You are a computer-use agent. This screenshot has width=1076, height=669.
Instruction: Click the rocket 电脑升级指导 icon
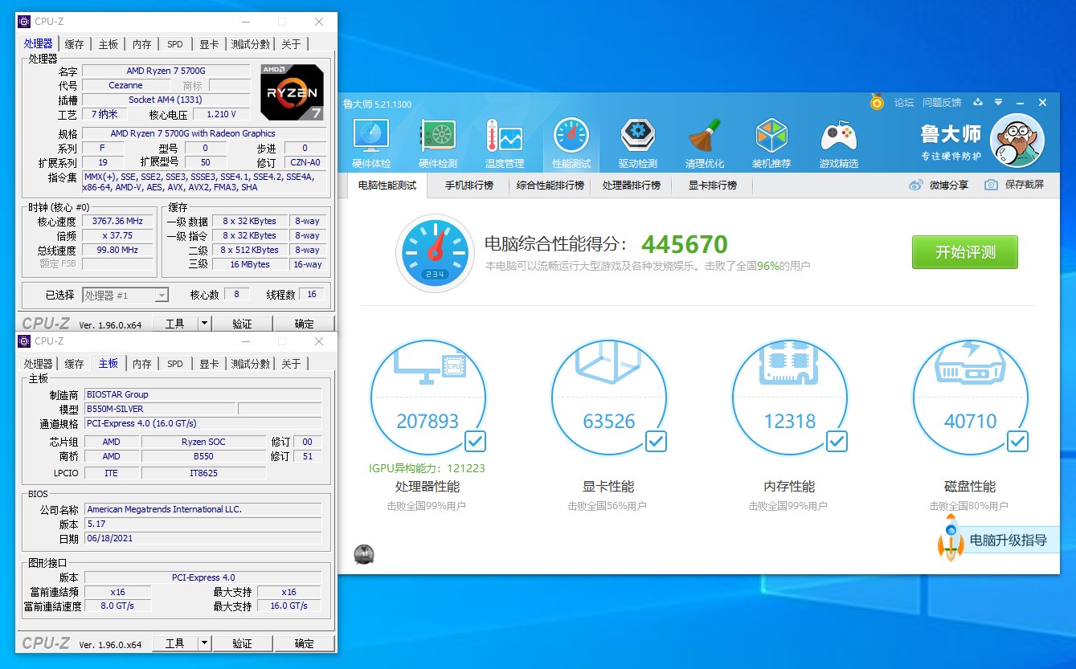coord(951,538)
